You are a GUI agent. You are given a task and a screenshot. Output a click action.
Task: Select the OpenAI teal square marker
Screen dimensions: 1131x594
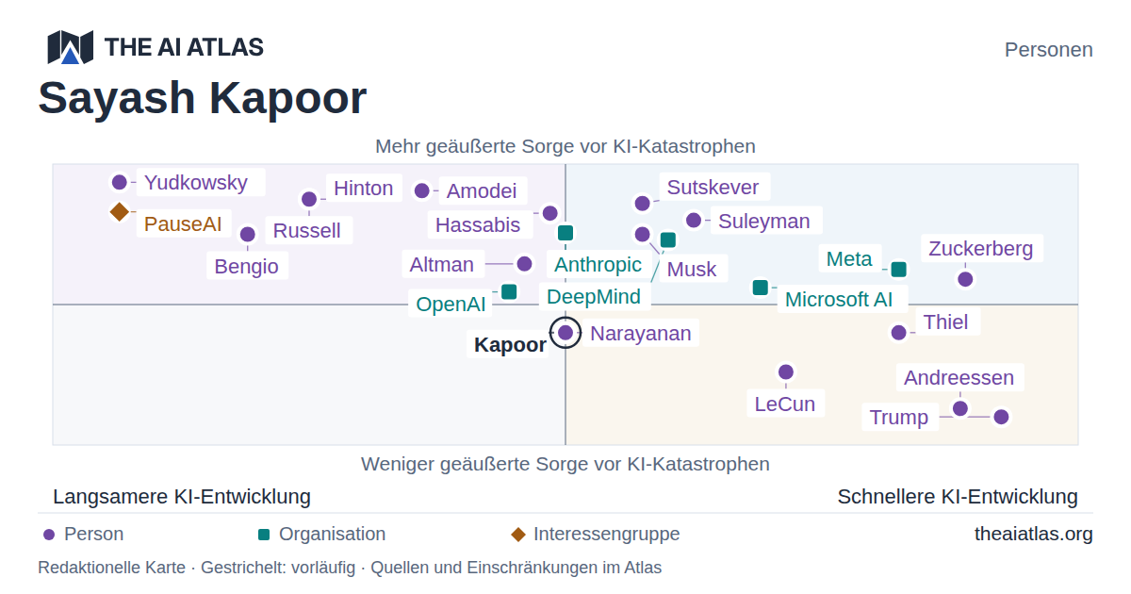click(x=509, y=291)
